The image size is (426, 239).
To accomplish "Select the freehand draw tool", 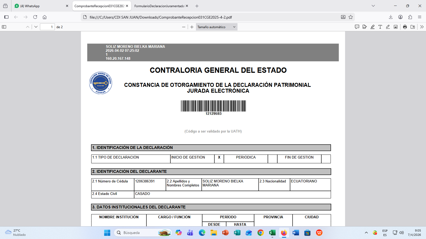I will point(388,27).
